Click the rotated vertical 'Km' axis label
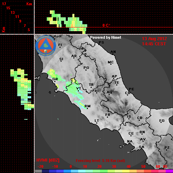This screenshot has width=173, height=173. (x=3, y=29)
